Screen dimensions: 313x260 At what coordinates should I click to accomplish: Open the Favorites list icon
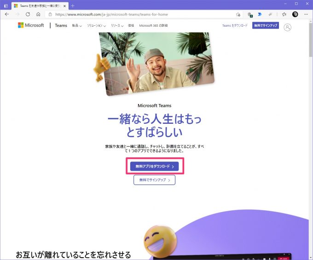284,14
